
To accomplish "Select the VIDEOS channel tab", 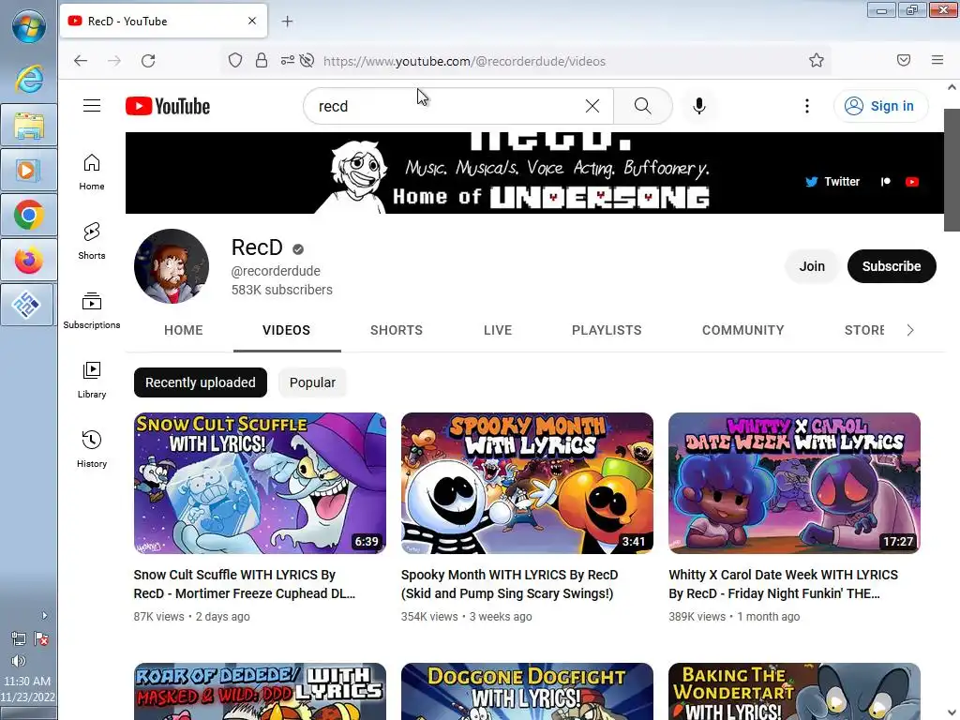I will pos(287,330).
